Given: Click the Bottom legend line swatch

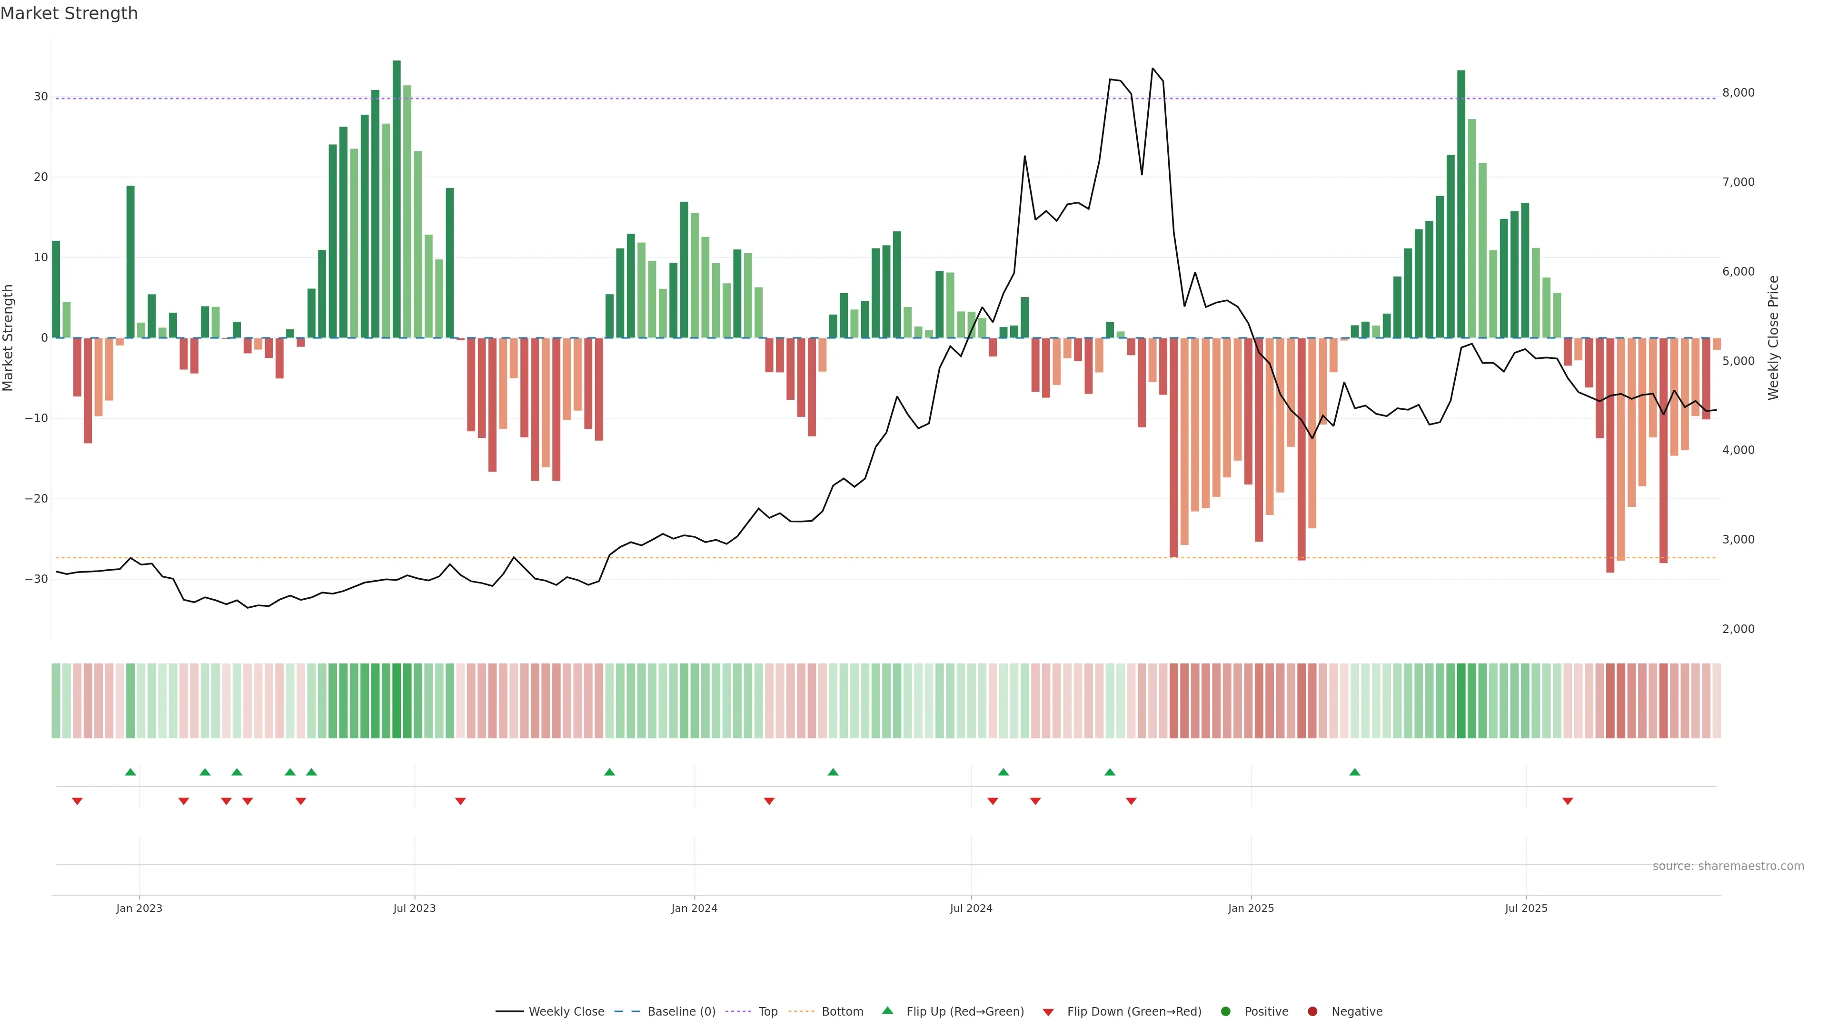Looking at the screenshot, I should click(801, 1012).
